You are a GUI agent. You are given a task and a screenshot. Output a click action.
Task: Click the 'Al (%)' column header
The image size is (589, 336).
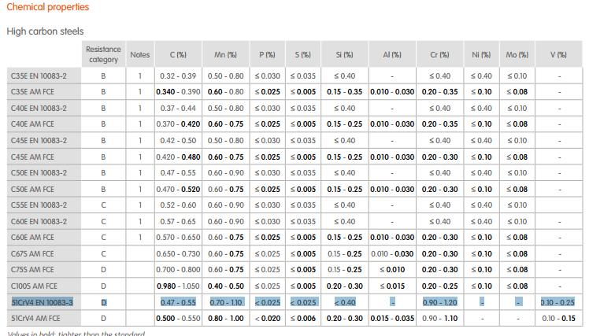pos(392,54)
